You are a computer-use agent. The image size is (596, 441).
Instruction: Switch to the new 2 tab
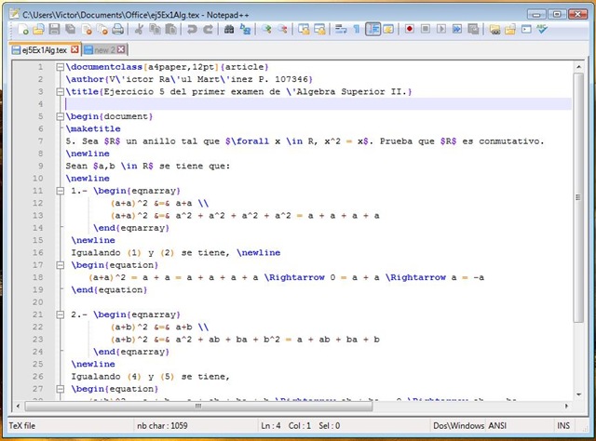point(104,49)
